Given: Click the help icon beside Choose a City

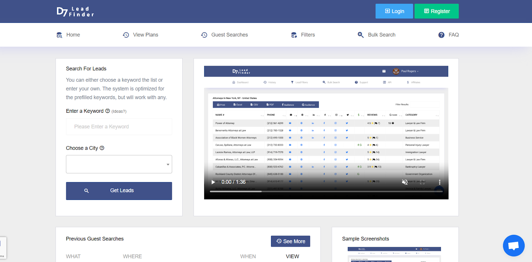Looking at the screenshot, I should click(102, 148).
